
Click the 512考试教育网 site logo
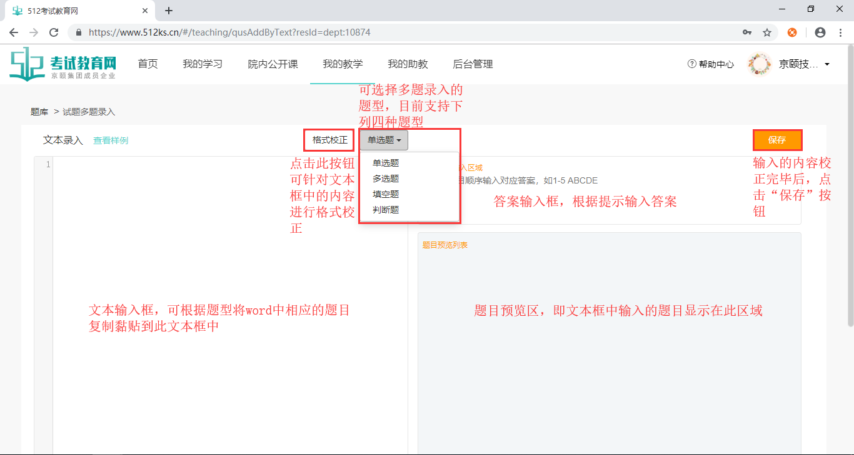(x=63, y=64)
